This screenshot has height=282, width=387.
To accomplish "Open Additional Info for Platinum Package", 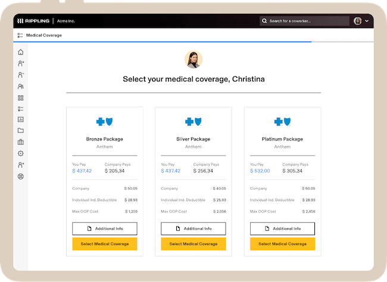I will [x=282, y=229].
